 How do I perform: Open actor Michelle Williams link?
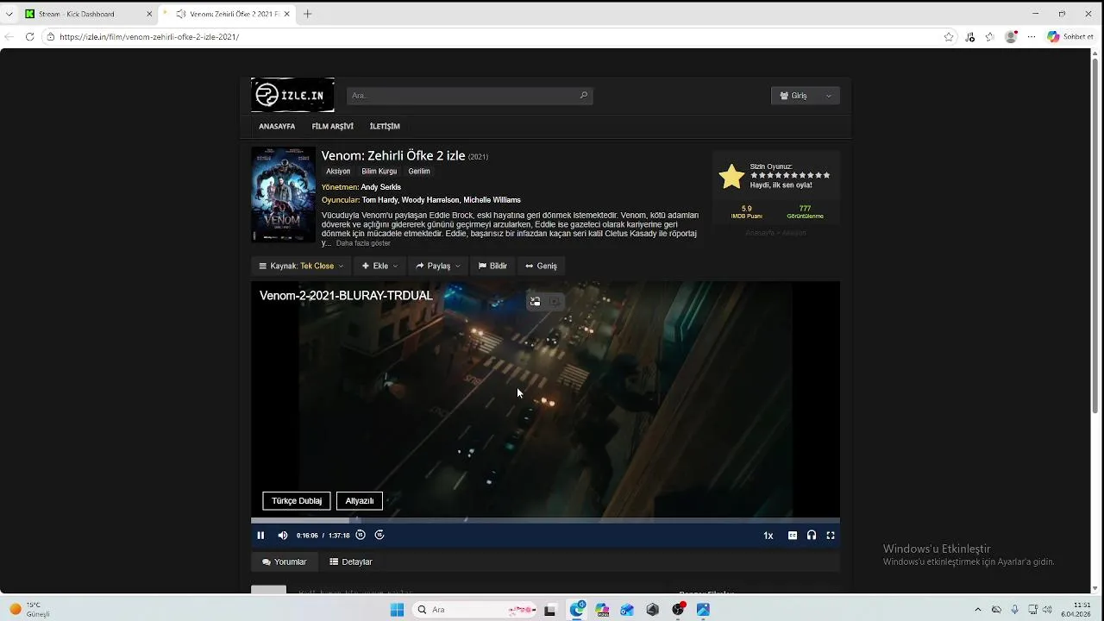point(492,200)
